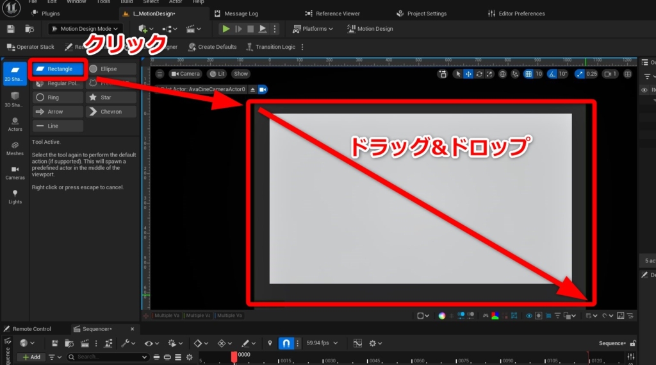Open the Platforms dropdown
Viewport: 656px width, 365px height.
313,29
